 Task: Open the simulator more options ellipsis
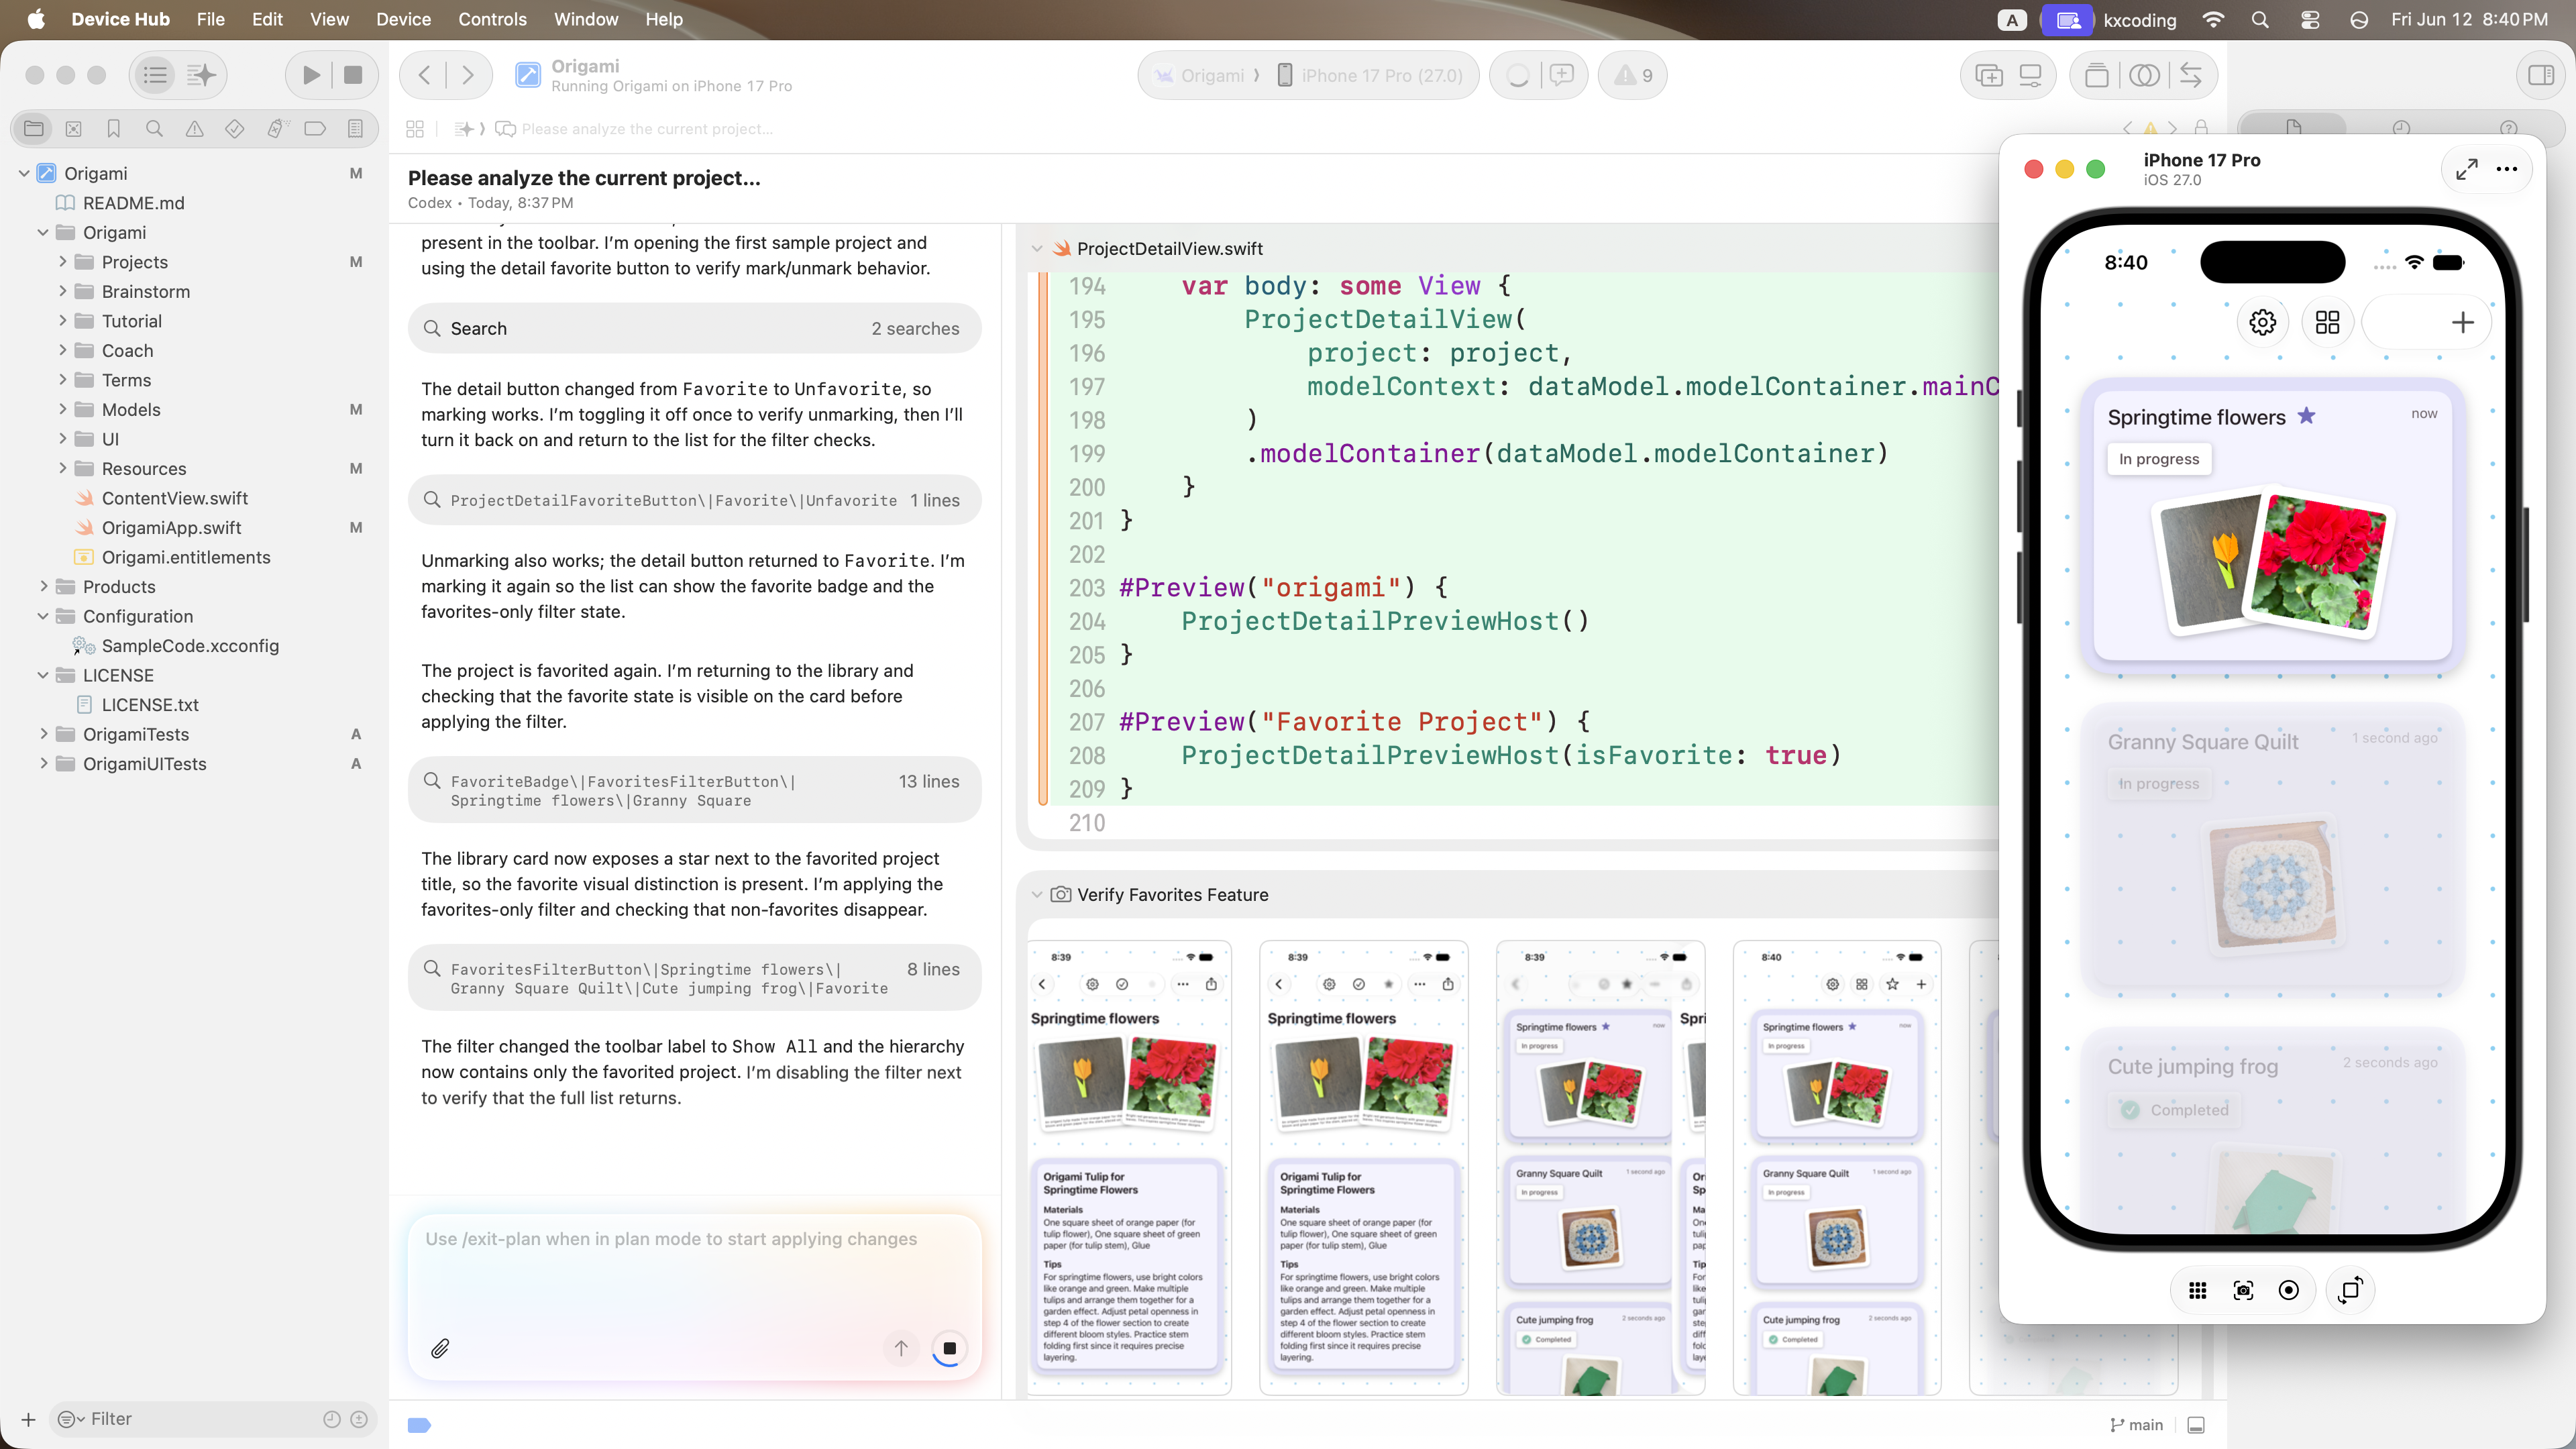(2507, 169)
